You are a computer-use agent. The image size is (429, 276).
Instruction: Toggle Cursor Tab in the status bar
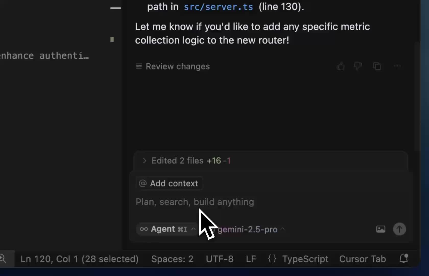click(363, 259)
